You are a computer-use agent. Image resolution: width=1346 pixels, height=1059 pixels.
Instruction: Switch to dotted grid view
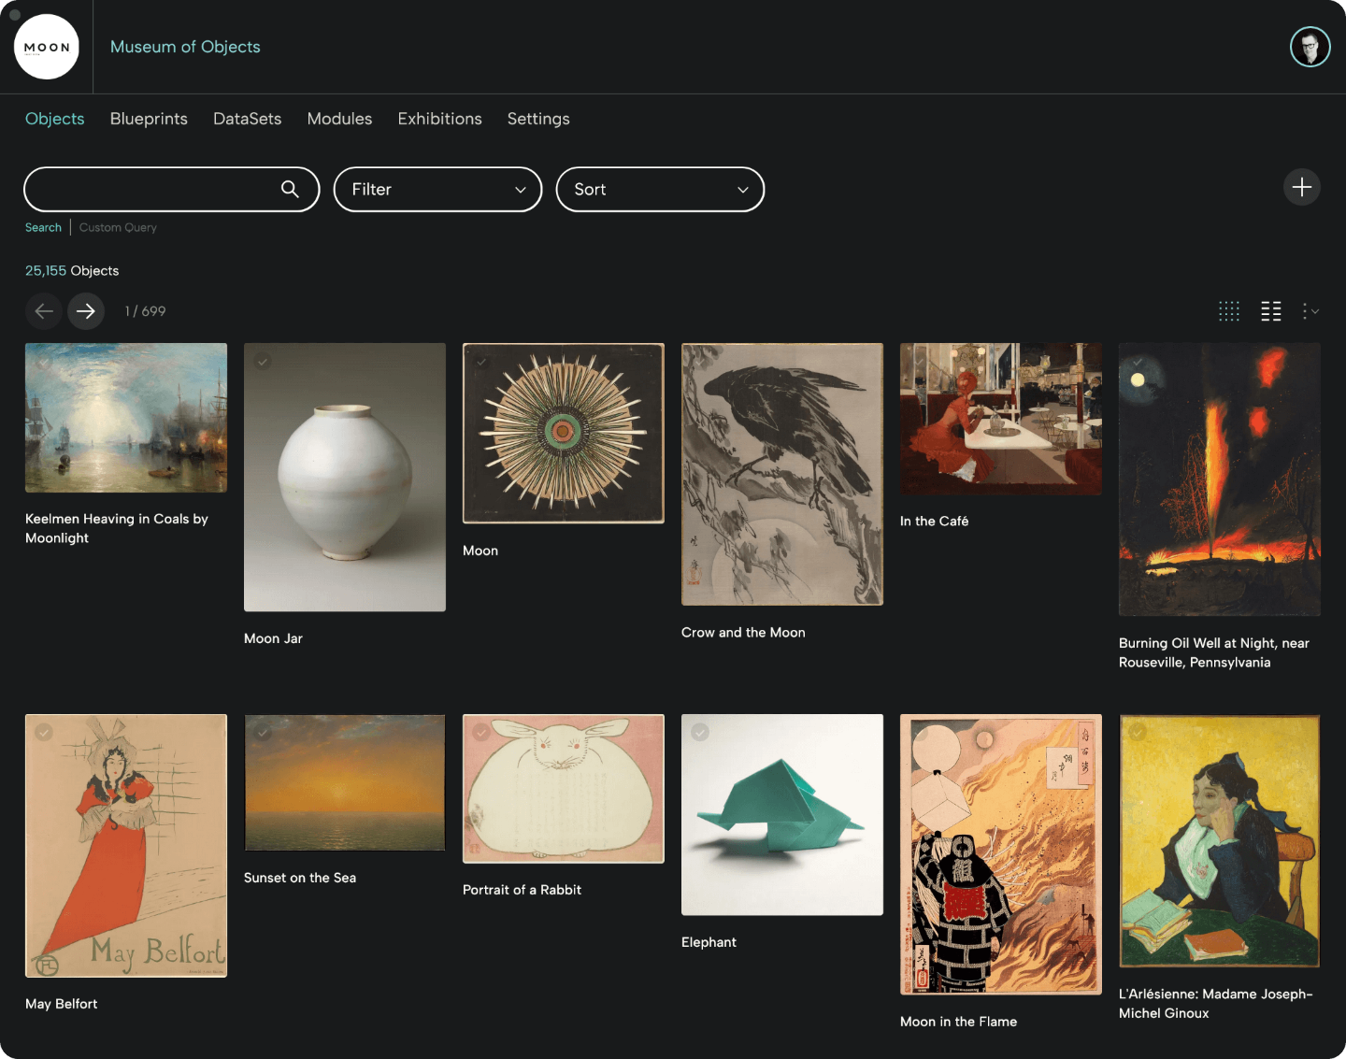(1229, 311)
